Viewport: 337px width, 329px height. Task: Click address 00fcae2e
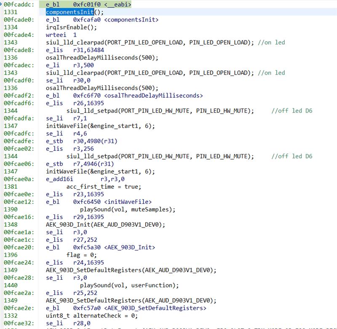(x=19, y=308)
